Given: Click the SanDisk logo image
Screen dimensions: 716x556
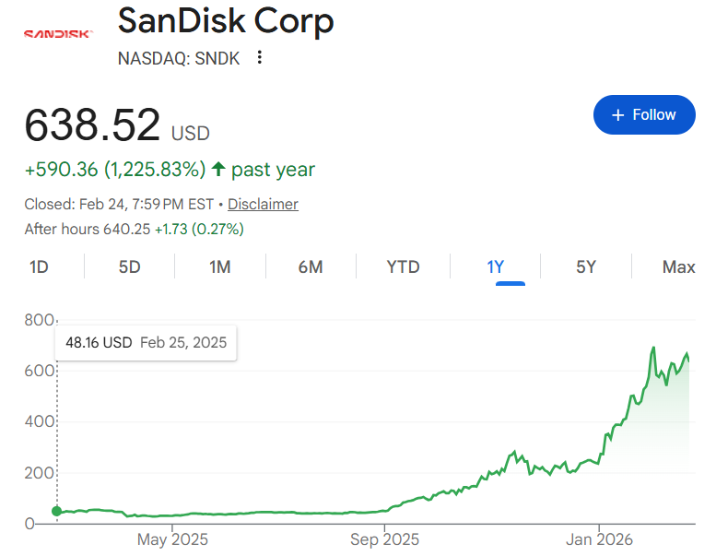Looking at the screenshot, I should [x=57, y=34].
